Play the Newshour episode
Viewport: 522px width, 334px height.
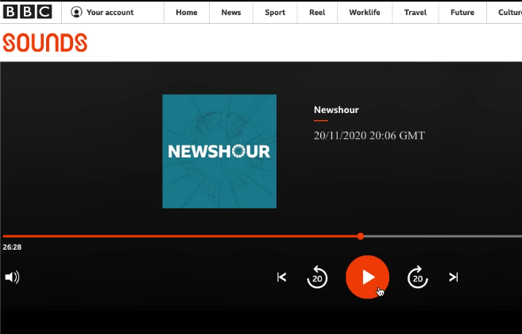(368, 277)
